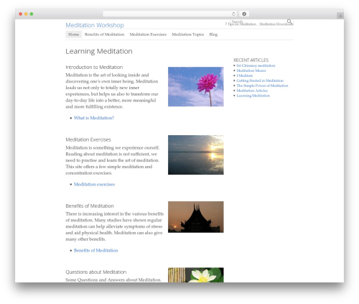Go to the Blog menu item
Screen dimensions: 359x304
[213, 34]
